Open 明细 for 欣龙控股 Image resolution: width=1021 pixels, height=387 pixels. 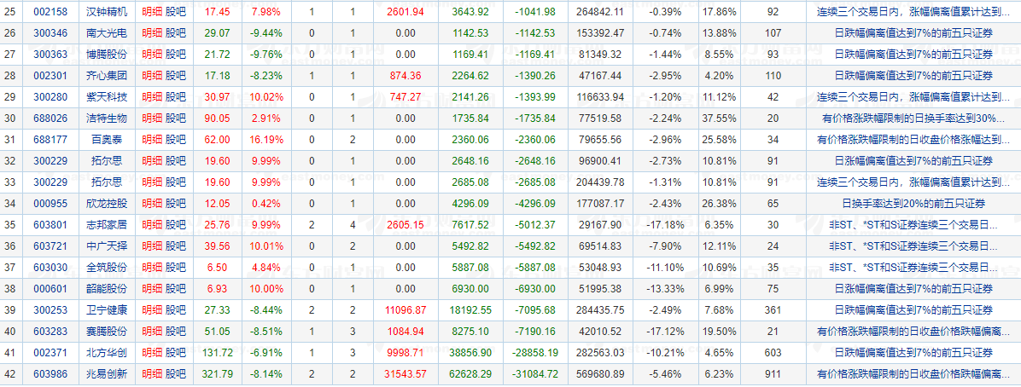point(152,204)
